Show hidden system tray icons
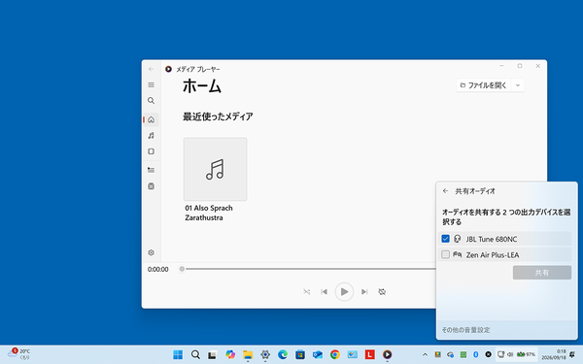Image resolution: width=583 pixels, height=364 pixels. pyautogui.click(x=425, y=354)
